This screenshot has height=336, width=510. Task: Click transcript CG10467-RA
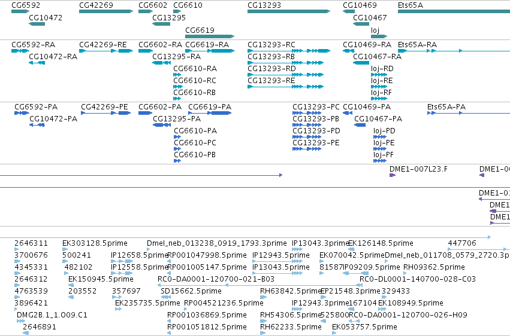pyautogui.click(x=378, y=56)
